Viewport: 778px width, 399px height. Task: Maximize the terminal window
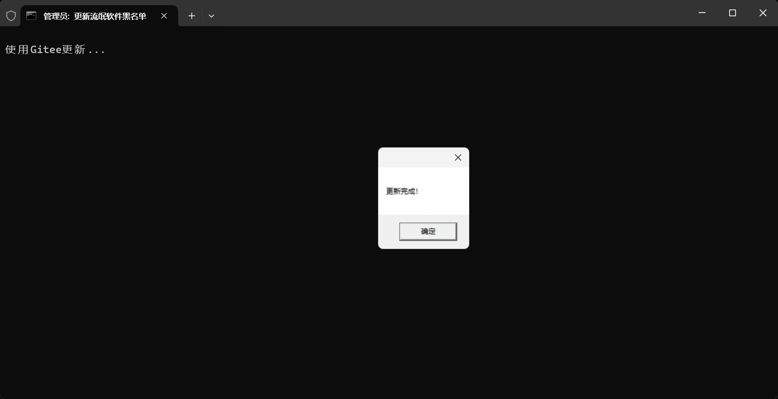click(732, 13)
